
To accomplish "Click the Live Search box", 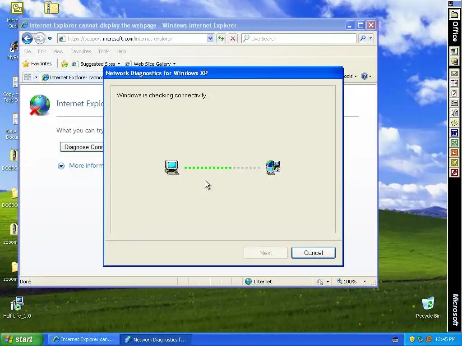I will (299, 39).
